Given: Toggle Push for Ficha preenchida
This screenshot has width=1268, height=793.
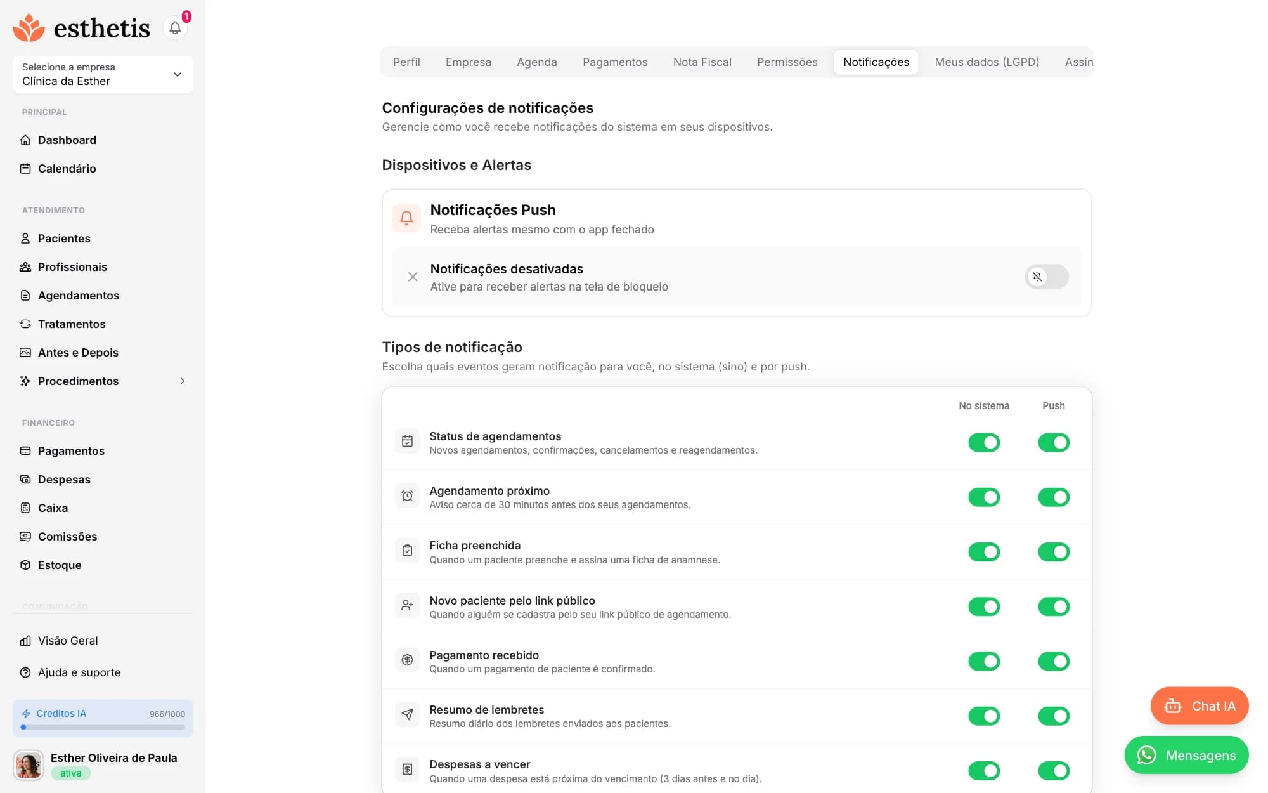Looking at the screenshot, I should (1054, 552).
